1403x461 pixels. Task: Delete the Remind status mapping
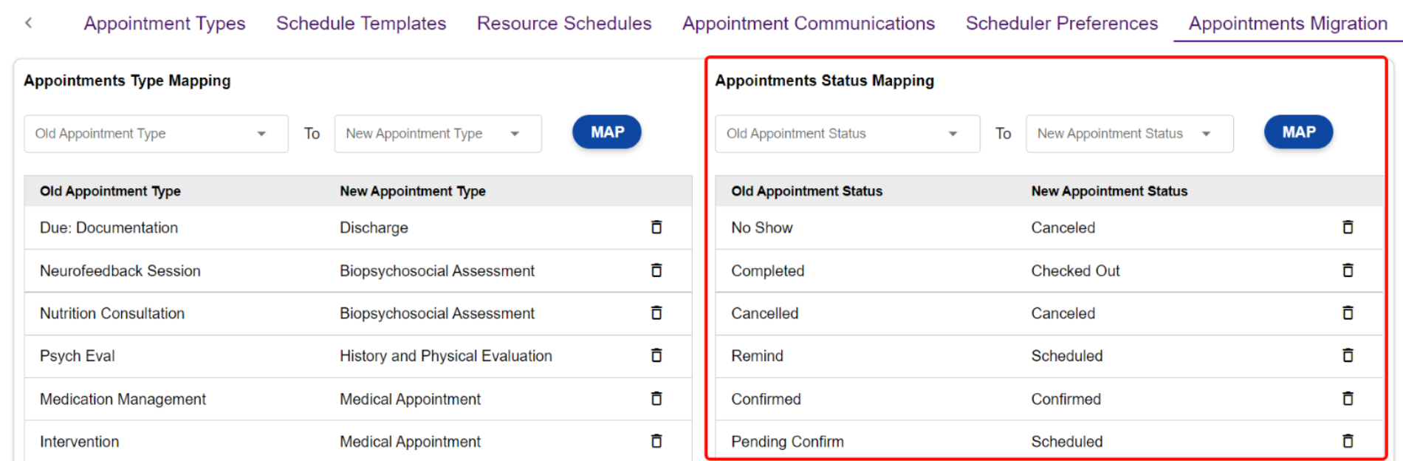click(x=1347, y=355)
